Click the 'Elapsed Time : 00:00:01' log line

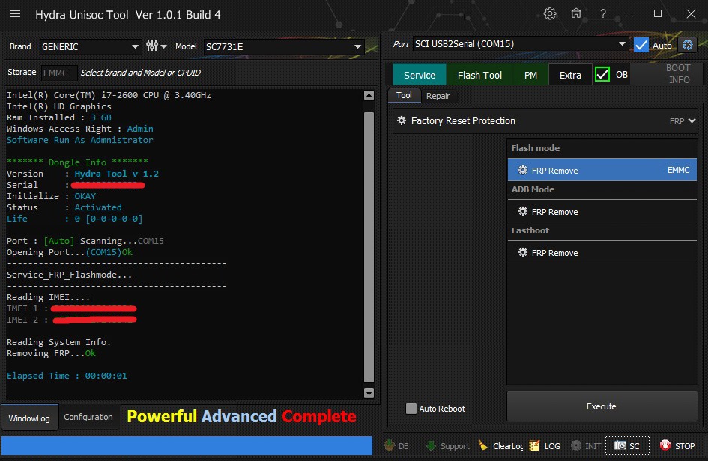pos(67,375)
